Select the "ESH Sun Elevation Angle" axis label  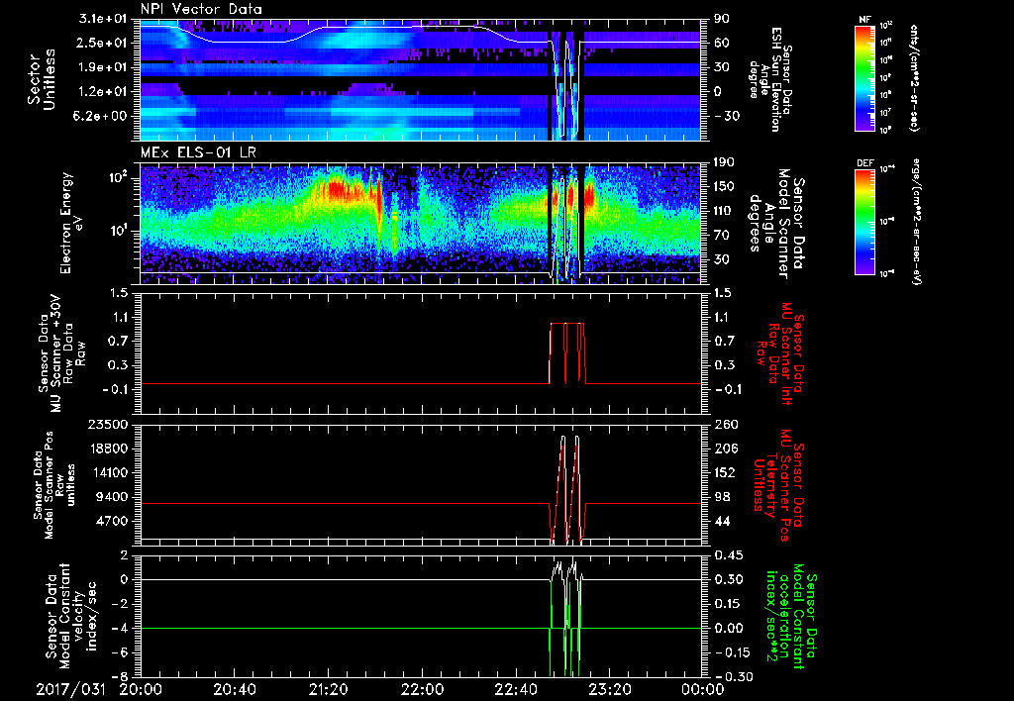coord(771,79)
